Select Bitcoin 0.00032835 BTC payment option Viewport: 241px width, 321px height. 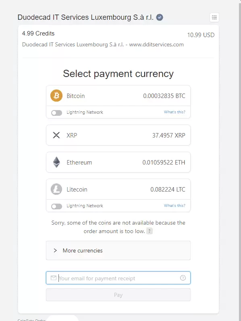(x=118, y=96)
